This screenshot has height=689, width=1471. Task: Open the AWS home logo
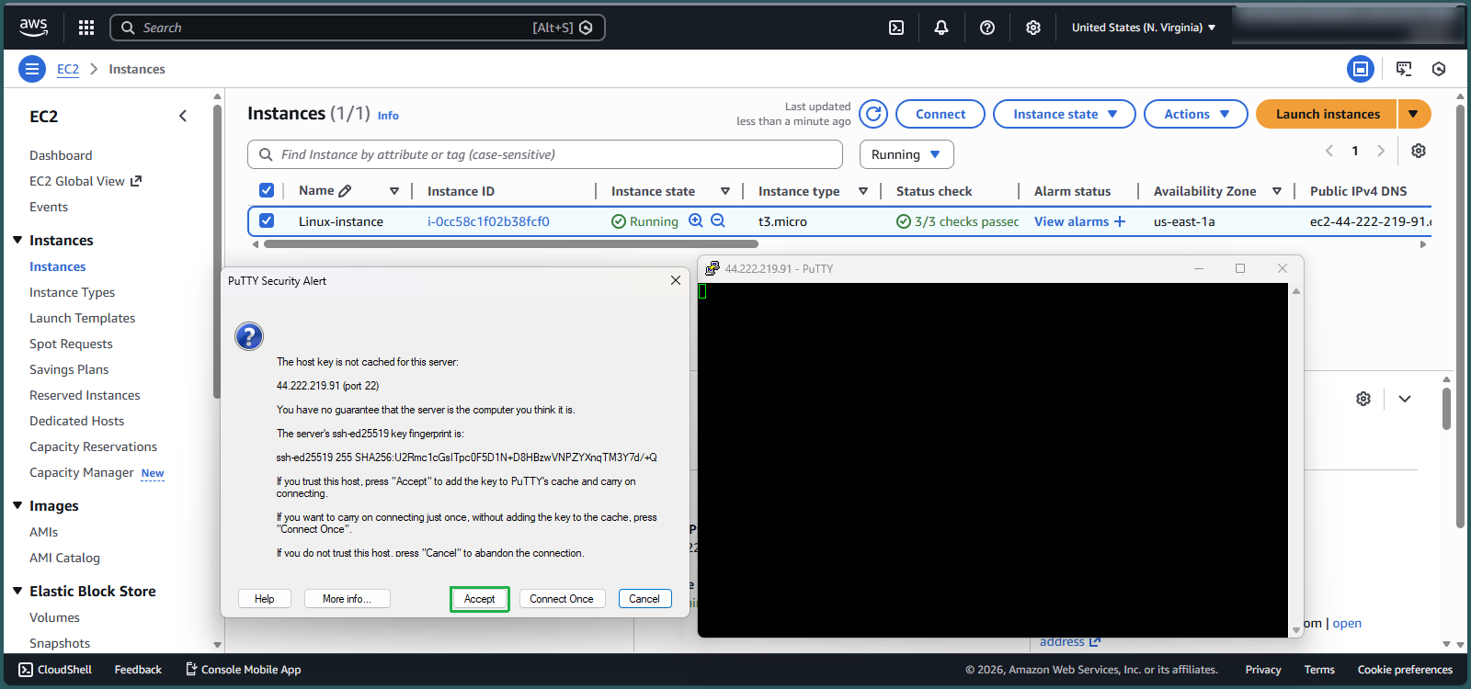(x=33, y=28)
